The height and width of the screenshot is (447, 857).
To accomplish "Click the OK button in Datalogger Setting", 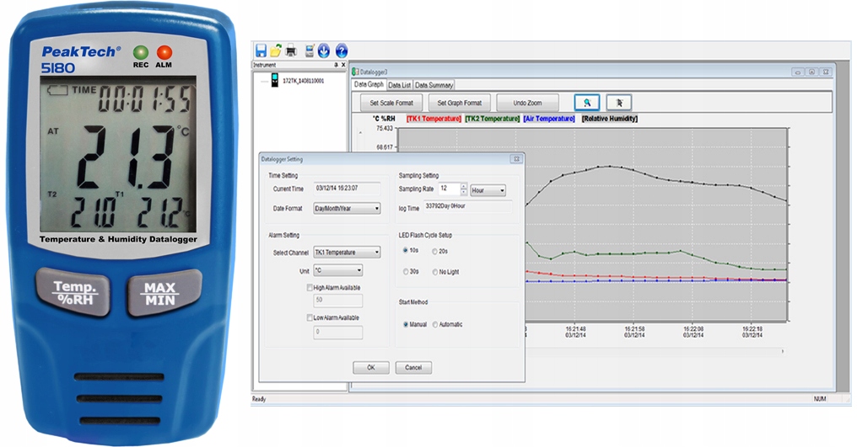I will (x=370, y=368).
